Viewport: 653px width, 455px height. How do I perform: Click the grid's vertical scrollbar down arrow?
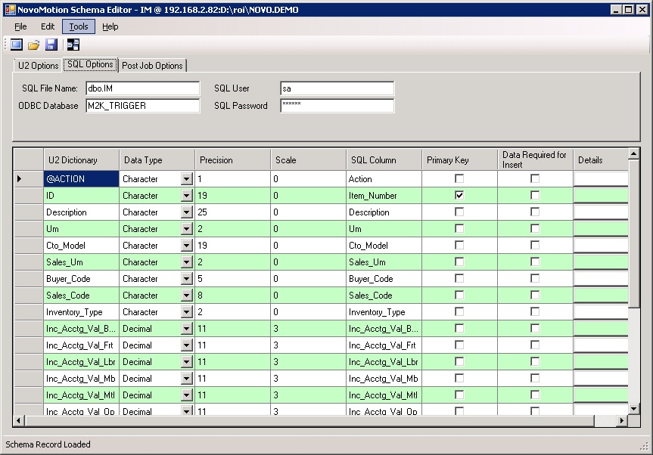(x=634, y=409)
